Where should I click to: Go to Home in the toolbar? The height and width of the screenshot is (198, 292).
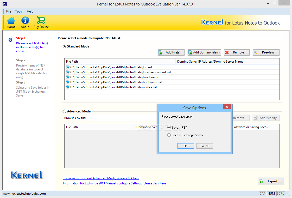point(11,23)
